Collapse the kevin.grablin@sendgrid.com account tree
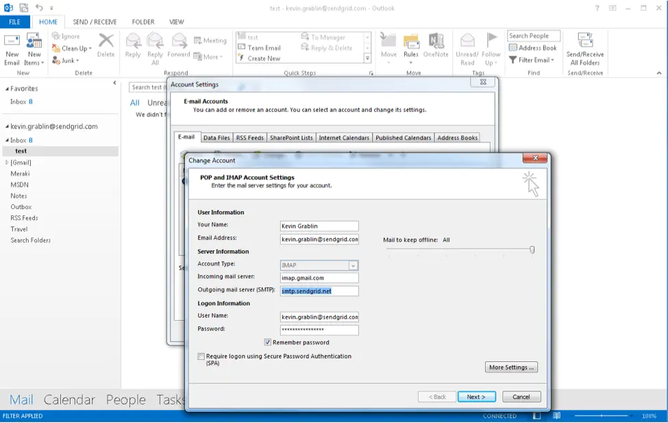 click(7, 127)
